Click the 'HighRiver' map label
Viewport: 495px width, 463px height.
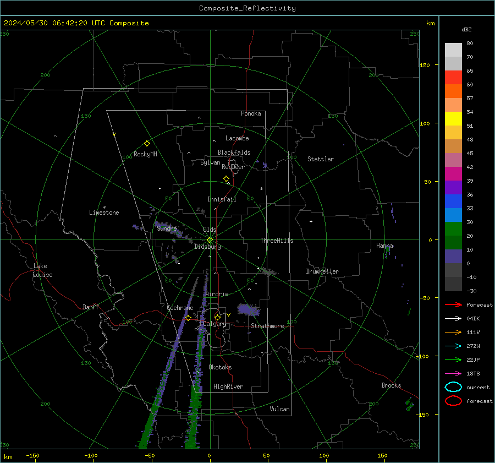tap(228, 386)
